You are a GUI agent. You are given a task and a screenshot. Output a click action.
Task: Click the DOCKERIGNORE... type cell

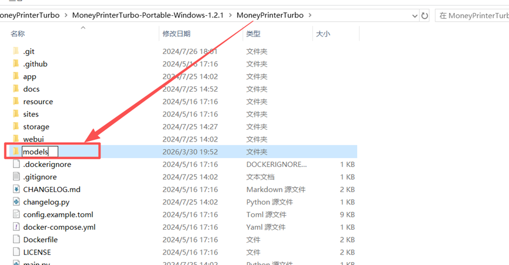coord(276,165)
